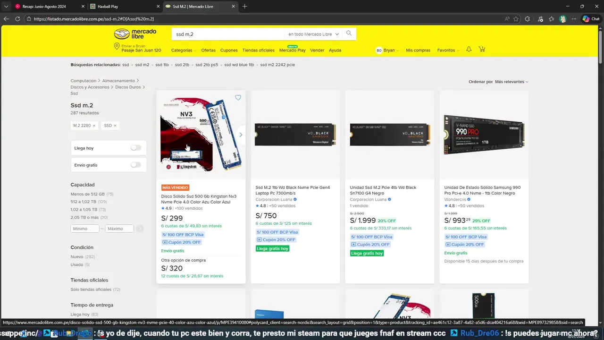Viewport: 604px width, 340px height.
Task: Expand the Favoritos dropdown
Action: (448, 50)
